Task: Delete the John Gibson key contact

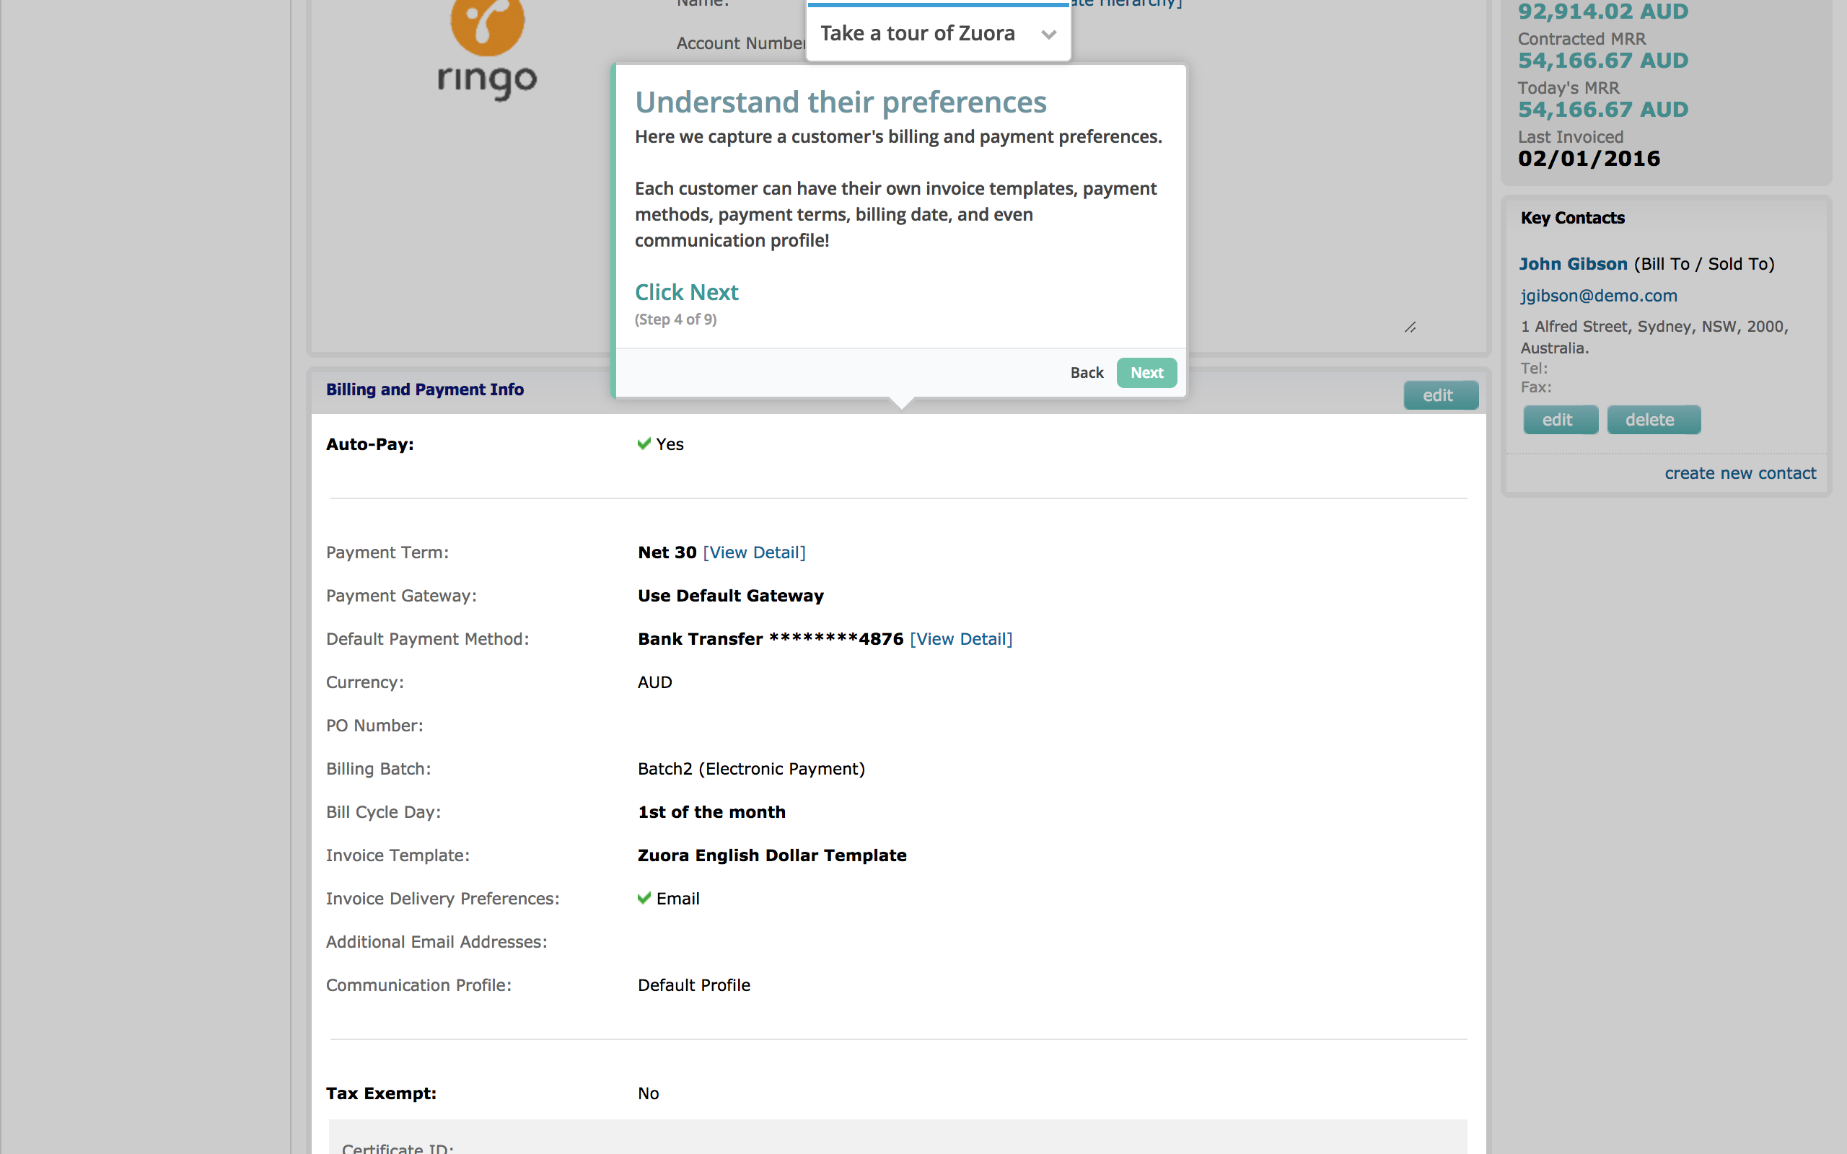Action: pos(1653,420)
